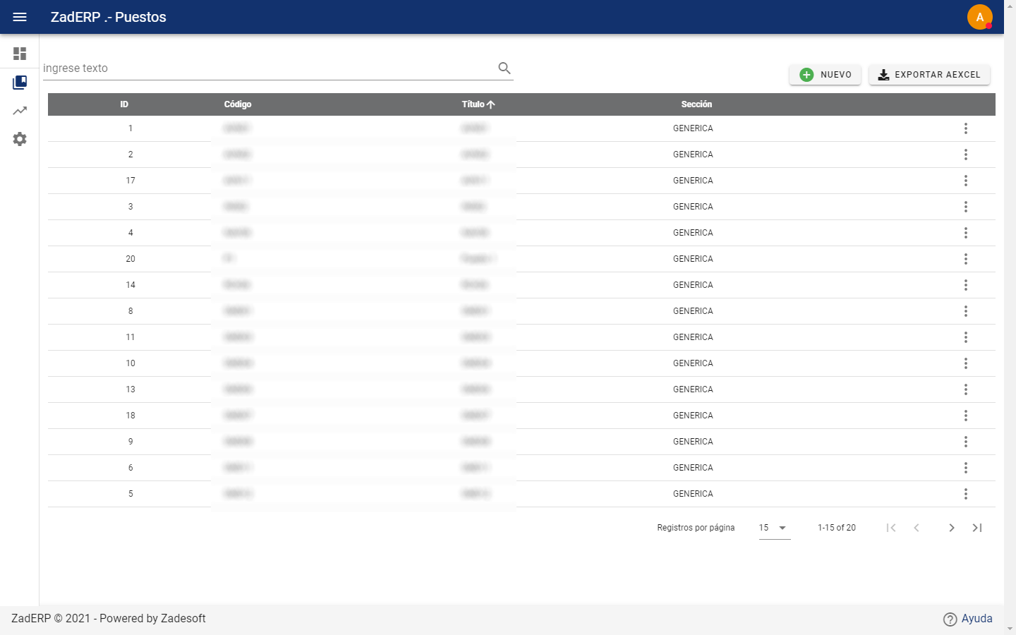Sort the table by Sección column

coord(696,104)
